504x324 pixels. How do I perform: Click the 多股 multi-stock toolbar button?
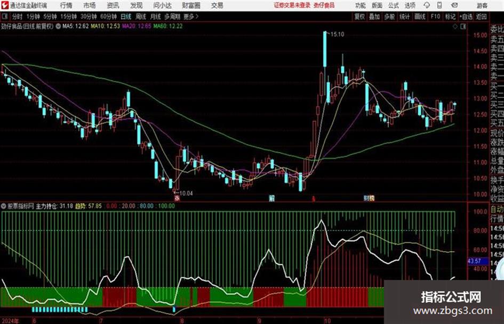(x=389, y=16)
